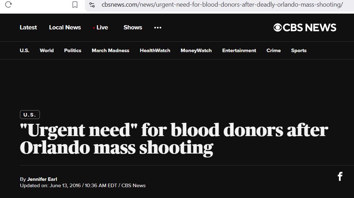
Task: Open the Crime section
Action: [x=274, y=50]
